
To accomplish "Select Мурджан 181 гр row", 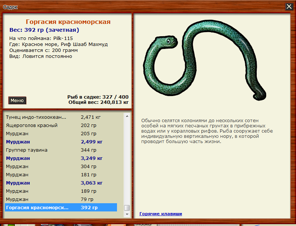I will click(61, 175).
